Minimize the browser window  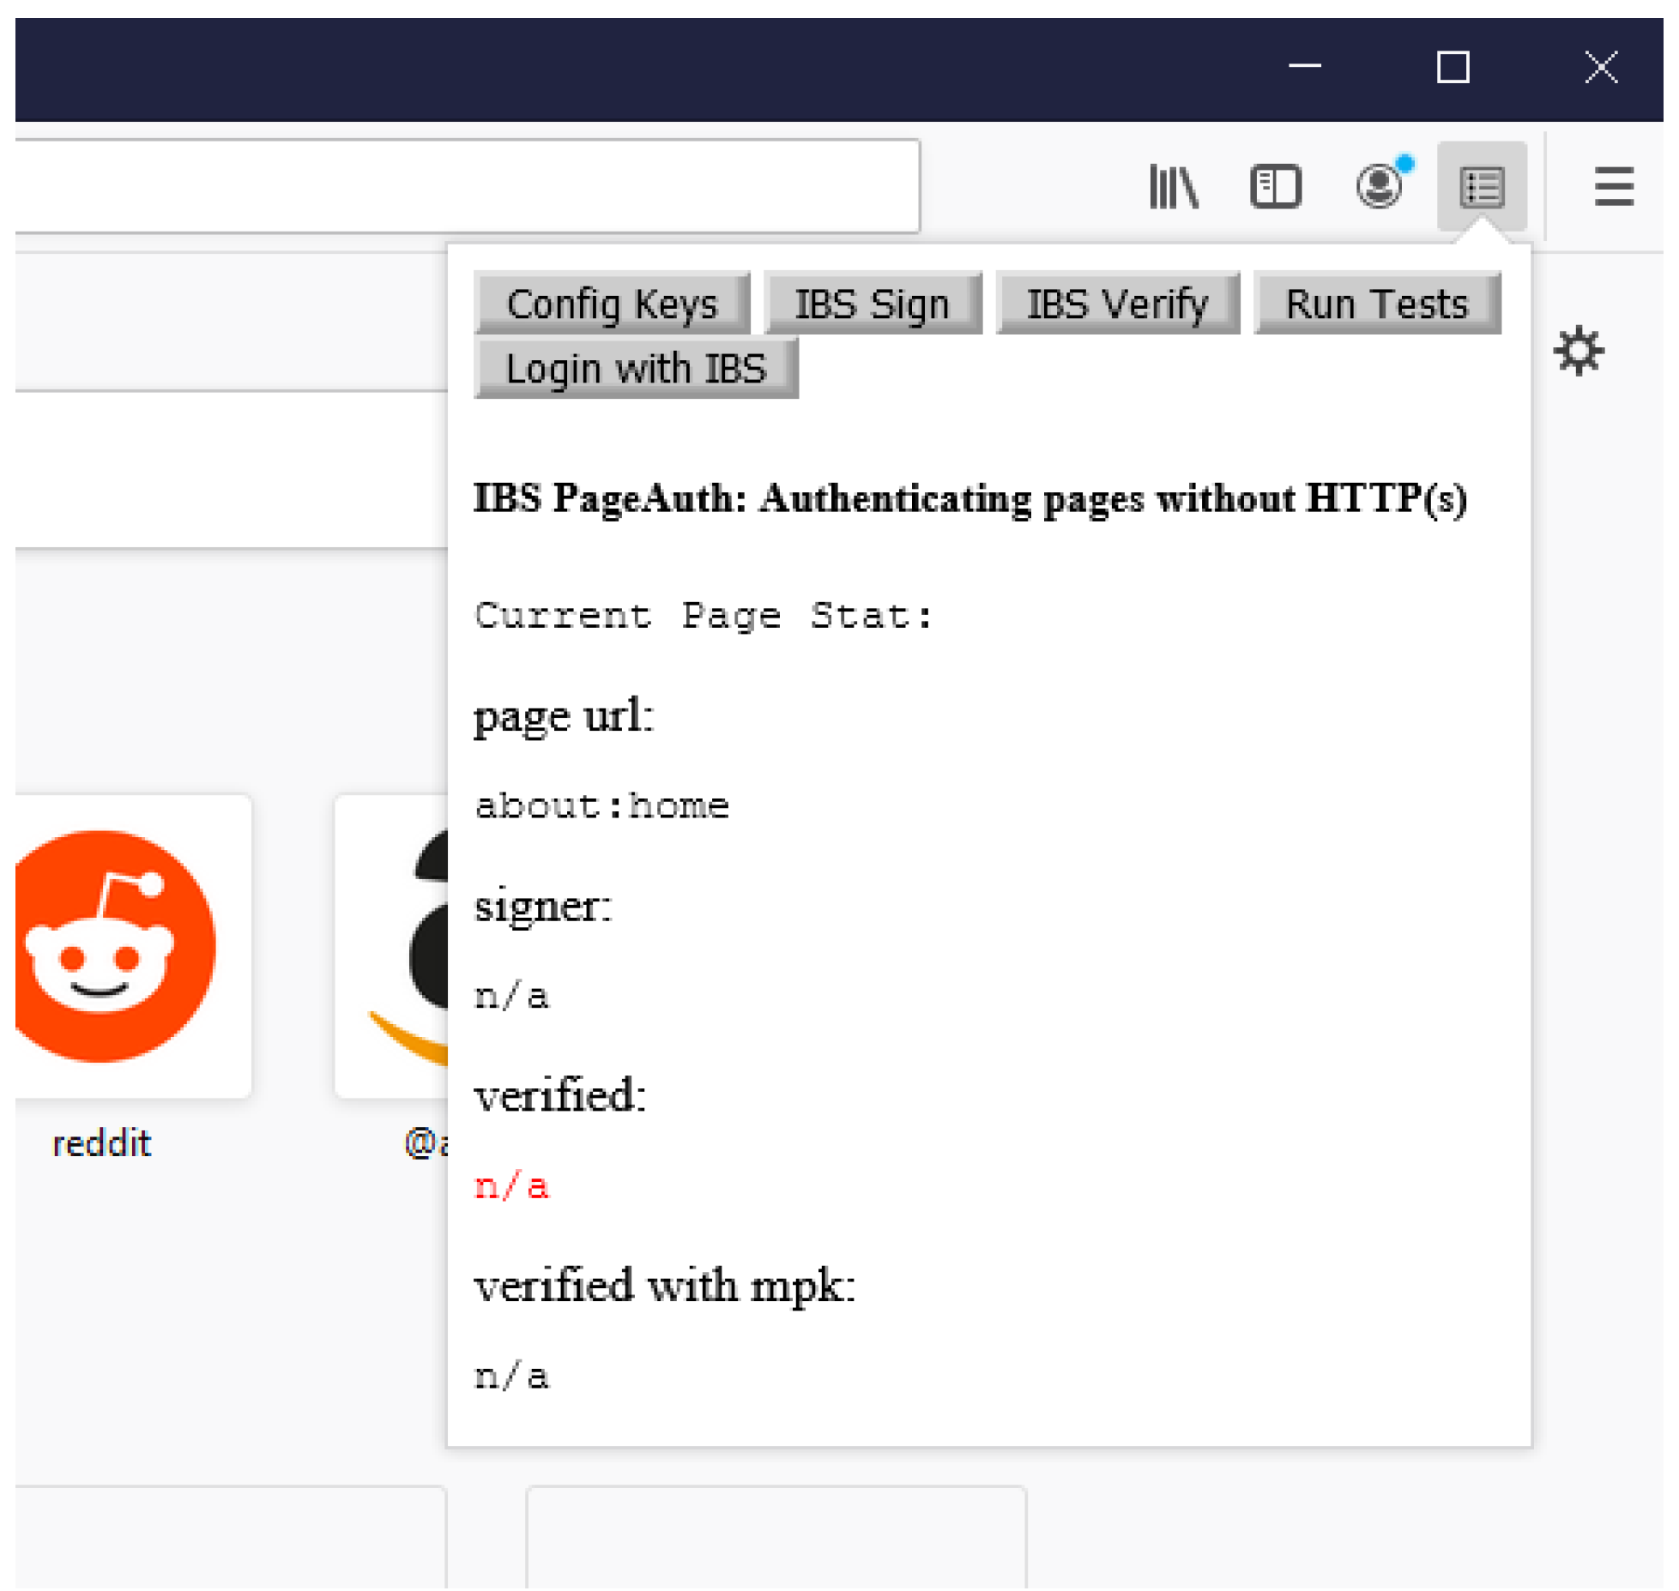tap(1304, 67)
